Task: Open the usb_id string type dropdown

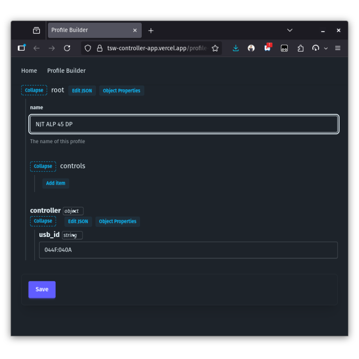Action: click(72, 235)
